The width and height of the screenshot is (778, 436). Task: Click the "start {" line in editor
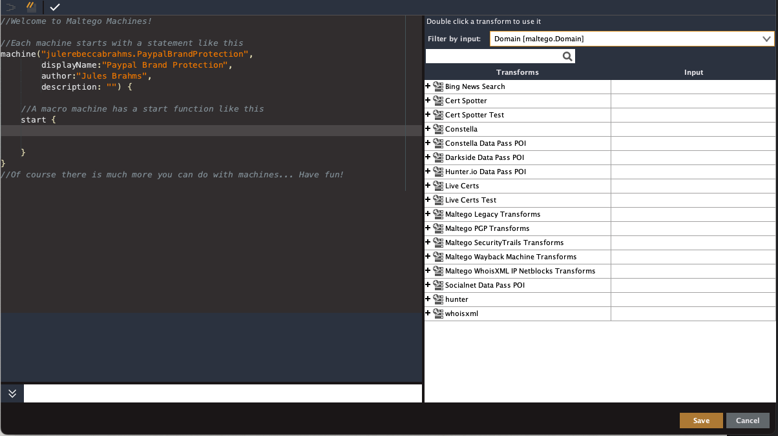[x=39, y=120]
